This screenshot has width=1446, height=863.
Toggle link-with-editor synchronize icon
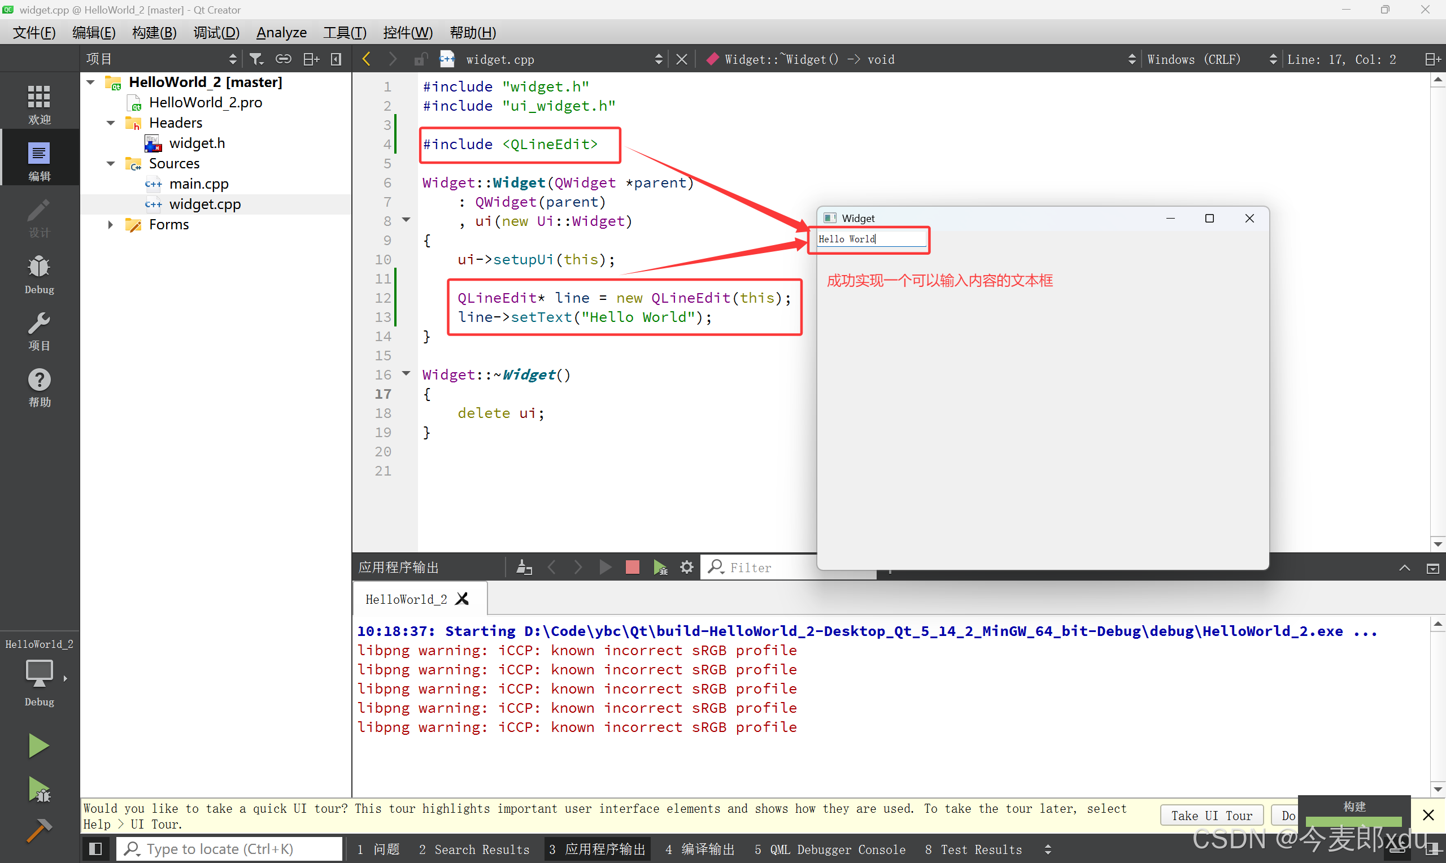pos(283,59)
